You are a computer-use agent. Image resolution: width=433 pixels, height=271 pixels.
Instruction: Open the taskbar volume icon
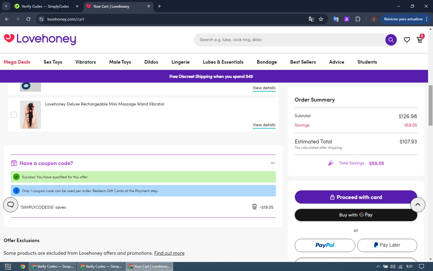click(x=393, y=266)
